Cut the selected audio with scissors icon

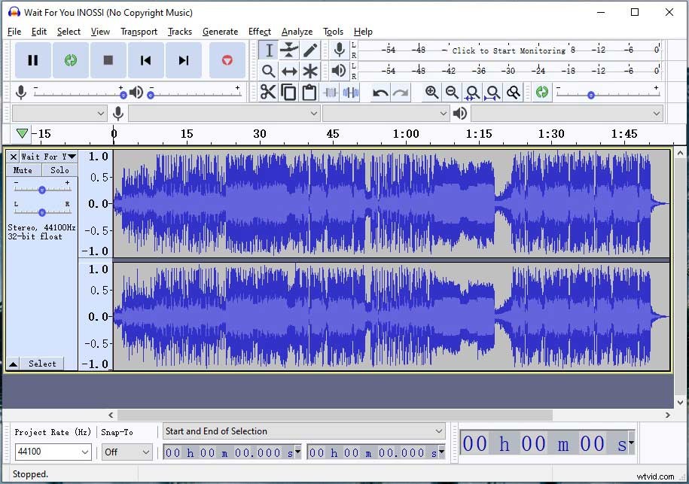click(268, 92)
